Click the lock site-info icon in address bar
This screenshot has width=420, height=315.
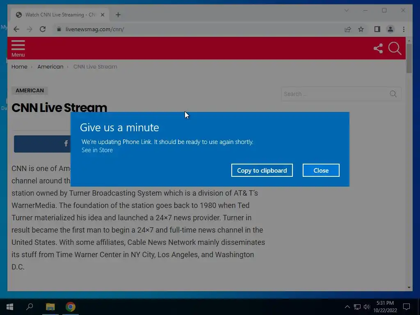[x=59, y=29]
